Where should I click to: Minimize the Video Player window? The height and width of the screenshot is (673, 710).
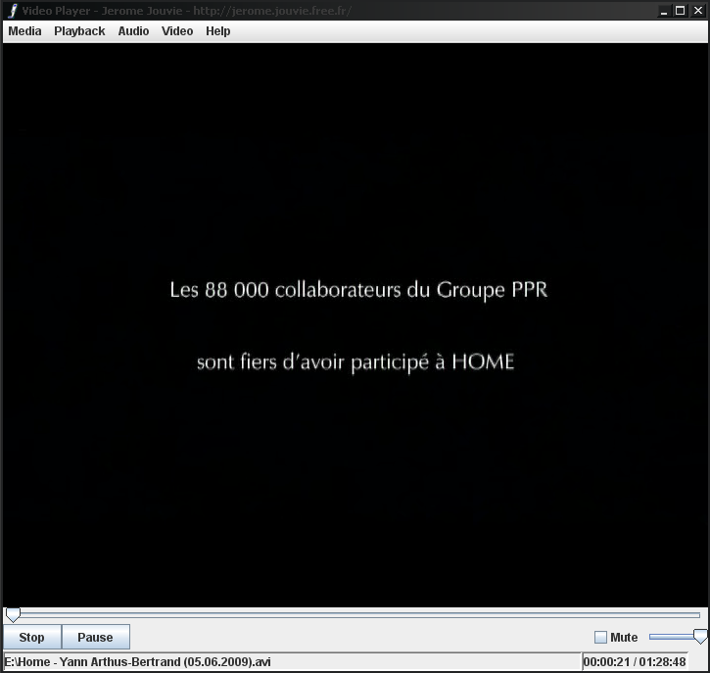pyautogui.click(x=664, y=11)
